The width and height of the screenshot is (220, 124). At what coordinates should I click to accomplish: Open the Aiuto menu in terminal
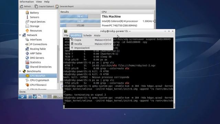point(97,35)
